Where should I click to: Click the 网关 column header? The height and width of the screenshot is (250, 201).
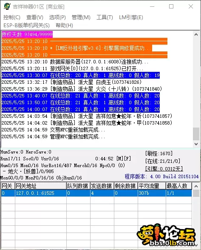(8, 186)
